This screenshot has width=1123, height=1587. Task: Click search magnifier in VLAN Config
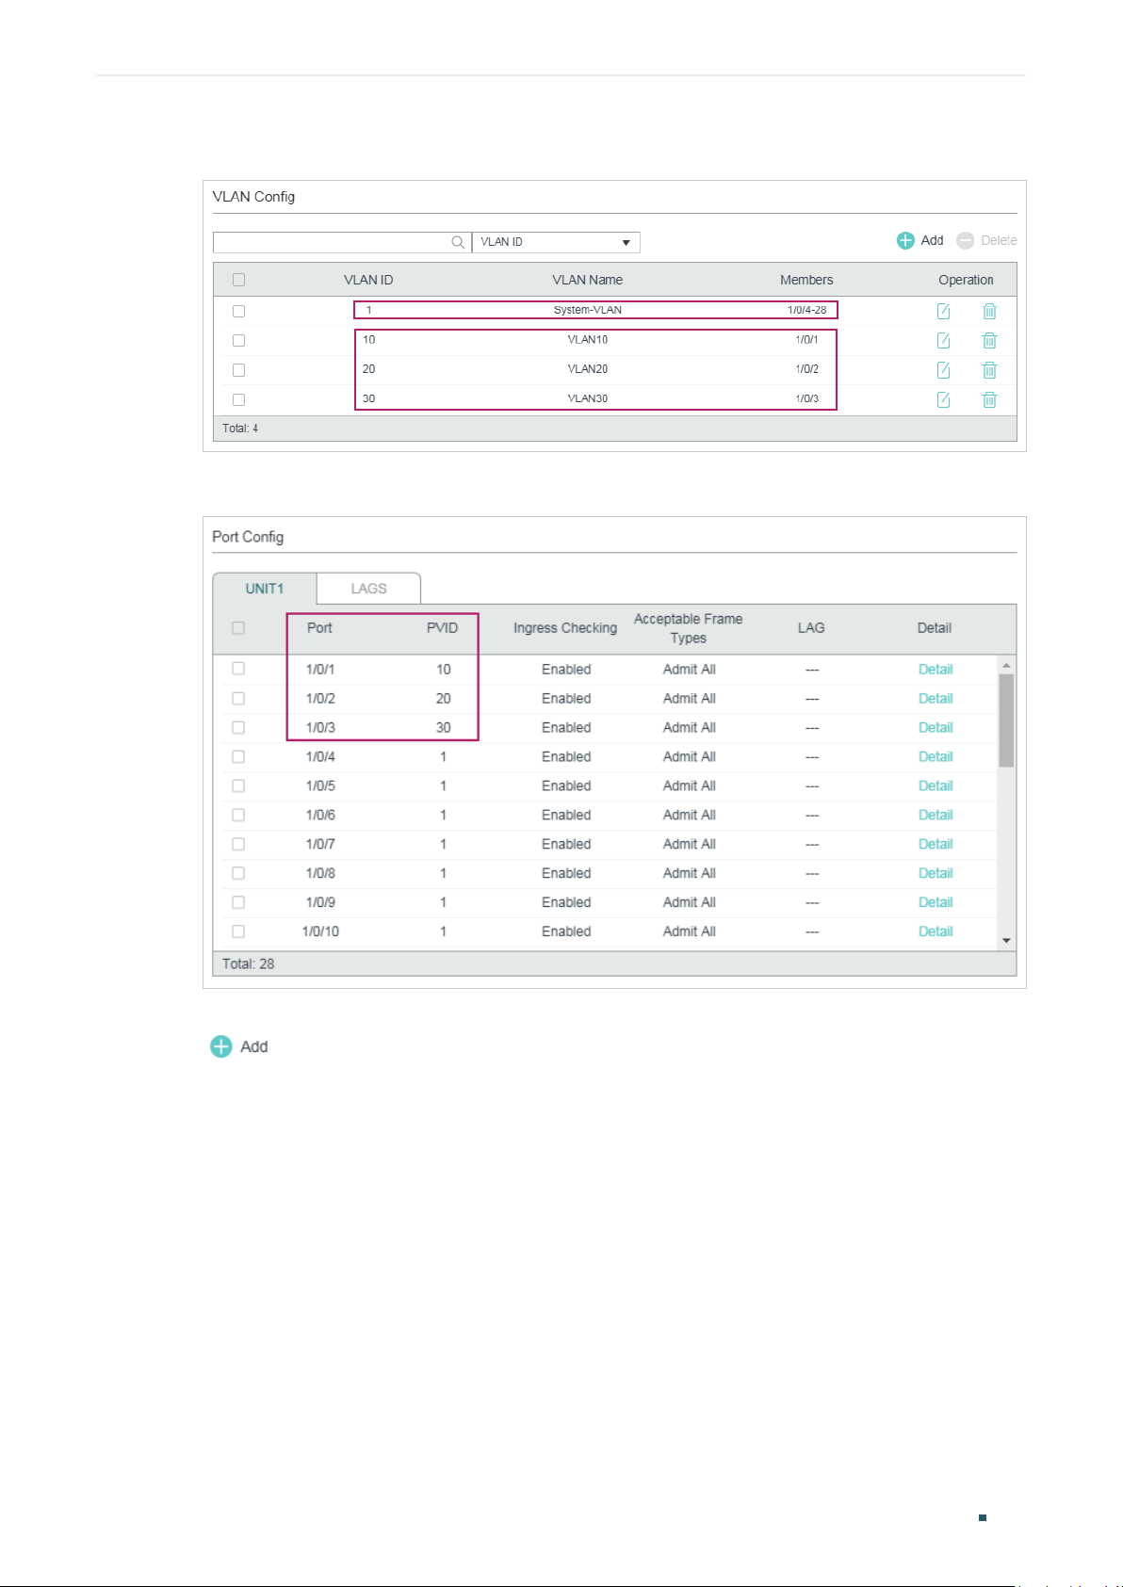coord(458,242)
